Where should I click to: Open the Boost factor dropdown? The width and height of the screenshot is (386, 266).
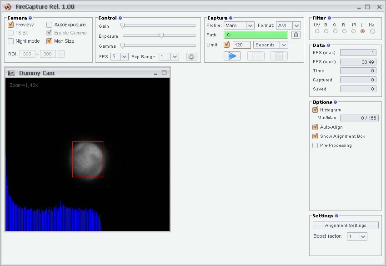(363, 236)
